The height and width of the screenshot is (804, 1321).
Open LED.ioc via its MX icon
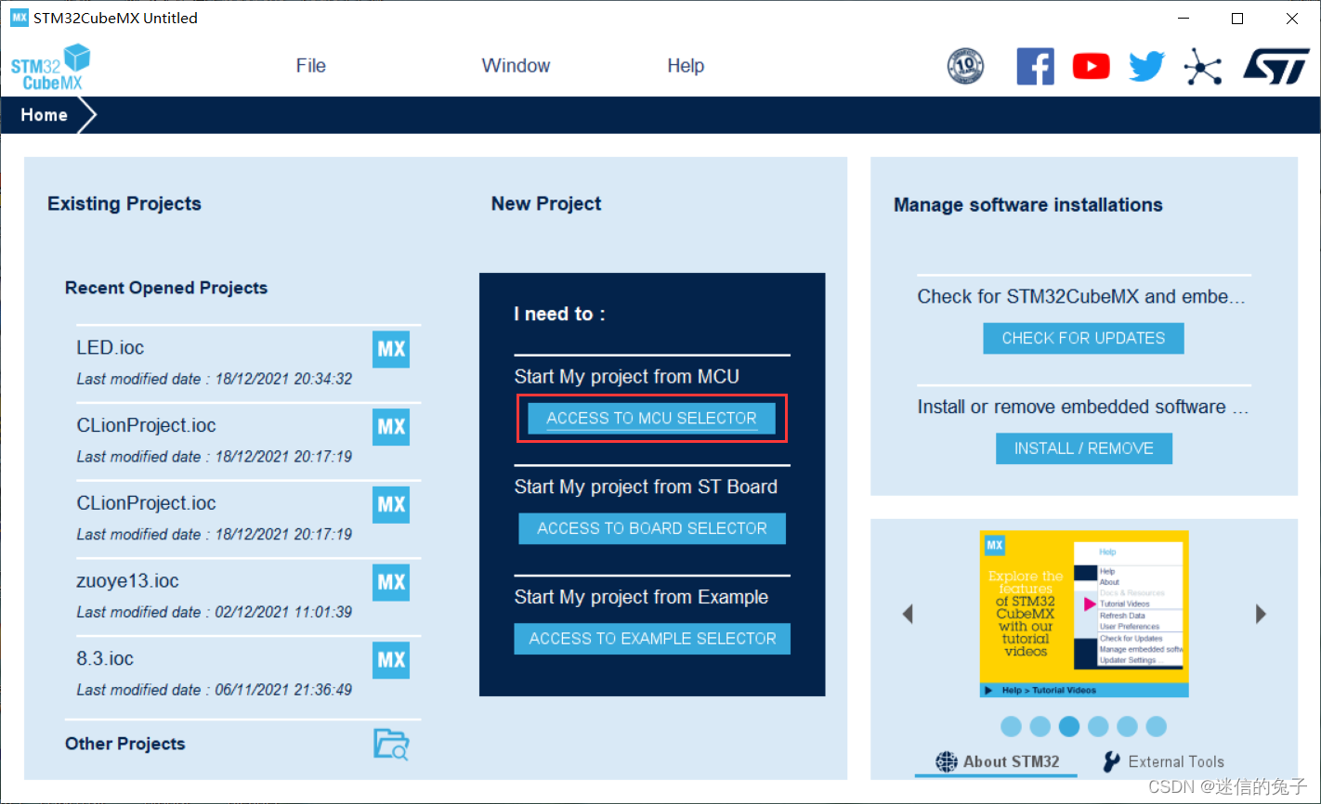391,349
